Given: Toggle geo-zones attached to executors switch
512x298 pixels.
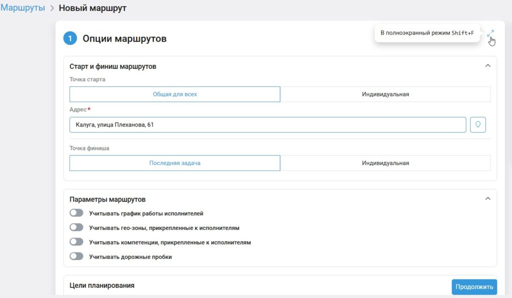Looking at the screenshot, I should click(x=76, y=227).
